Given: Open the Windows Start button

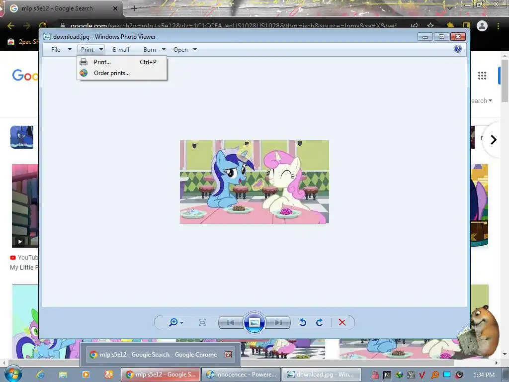Looking at the screenshot, I should [x=13, y=374].
